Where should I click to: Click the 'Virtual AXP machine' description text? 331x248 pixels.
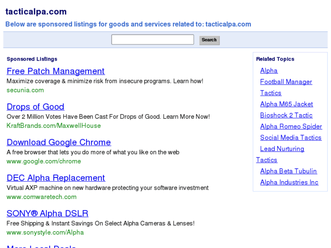(x=107, y=188)
